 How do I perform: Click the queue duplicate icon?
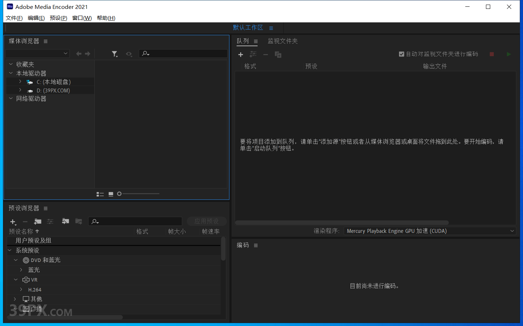278,55
